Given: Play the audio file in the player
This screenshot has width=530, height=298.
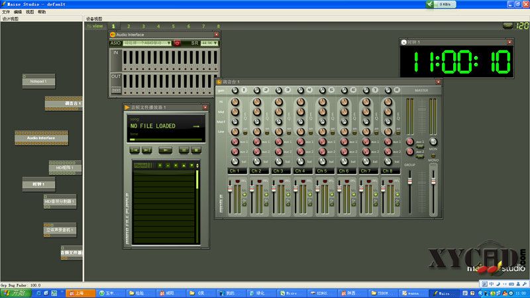Looking at the screenshot, I should coord(165,150).
